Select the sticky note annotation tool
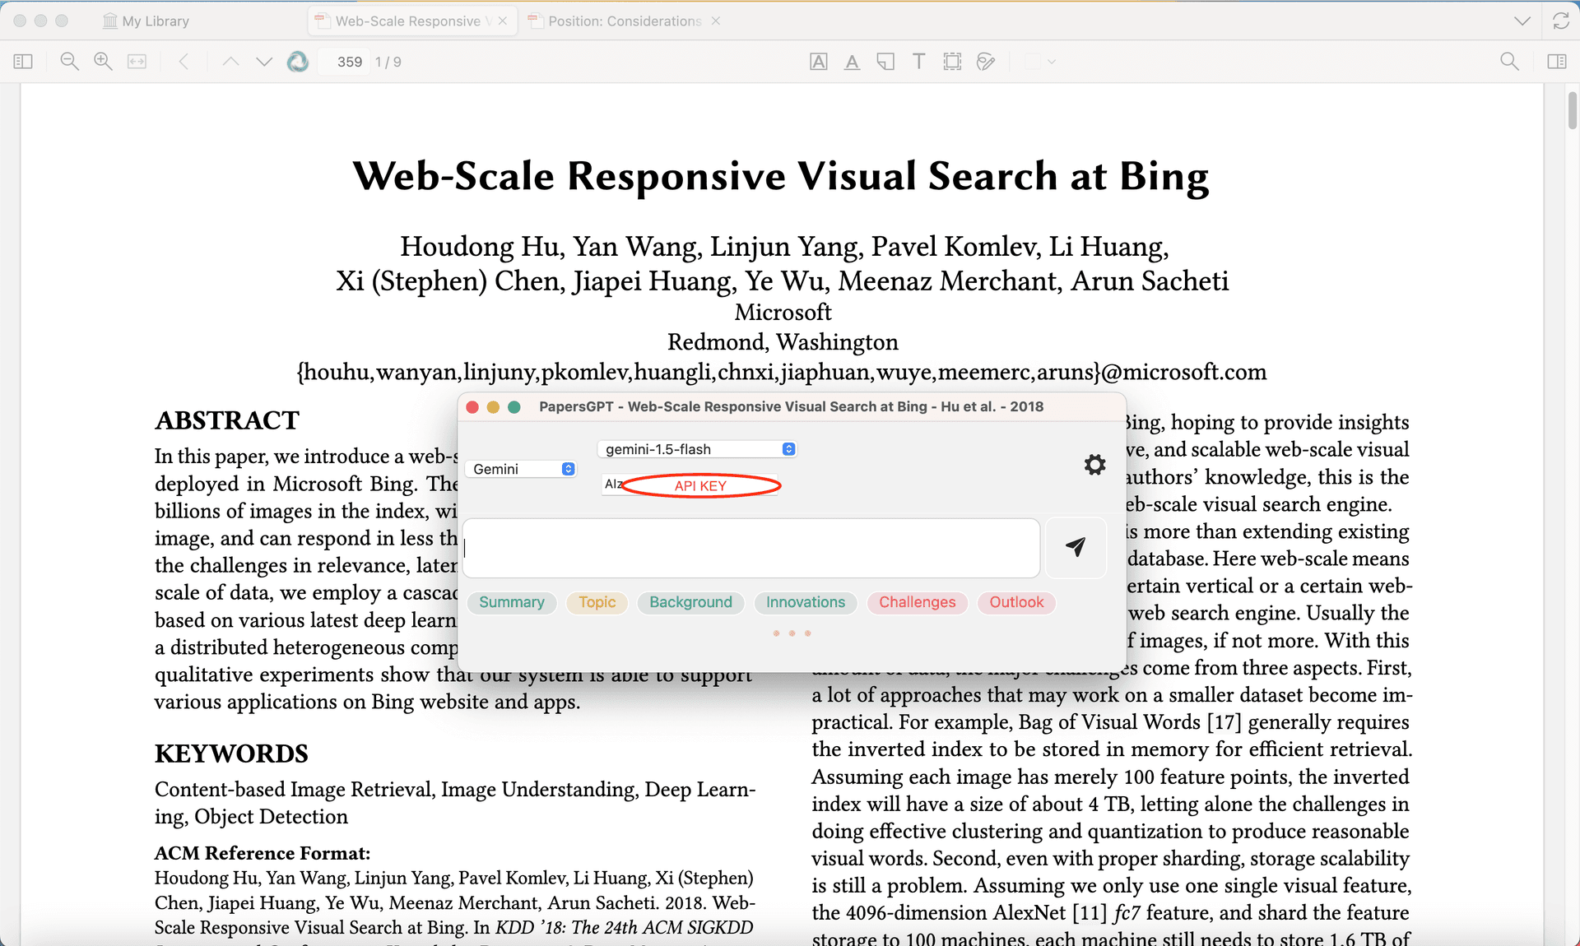Viewport: 1580px width, 946px height. (x=885, y=62)
